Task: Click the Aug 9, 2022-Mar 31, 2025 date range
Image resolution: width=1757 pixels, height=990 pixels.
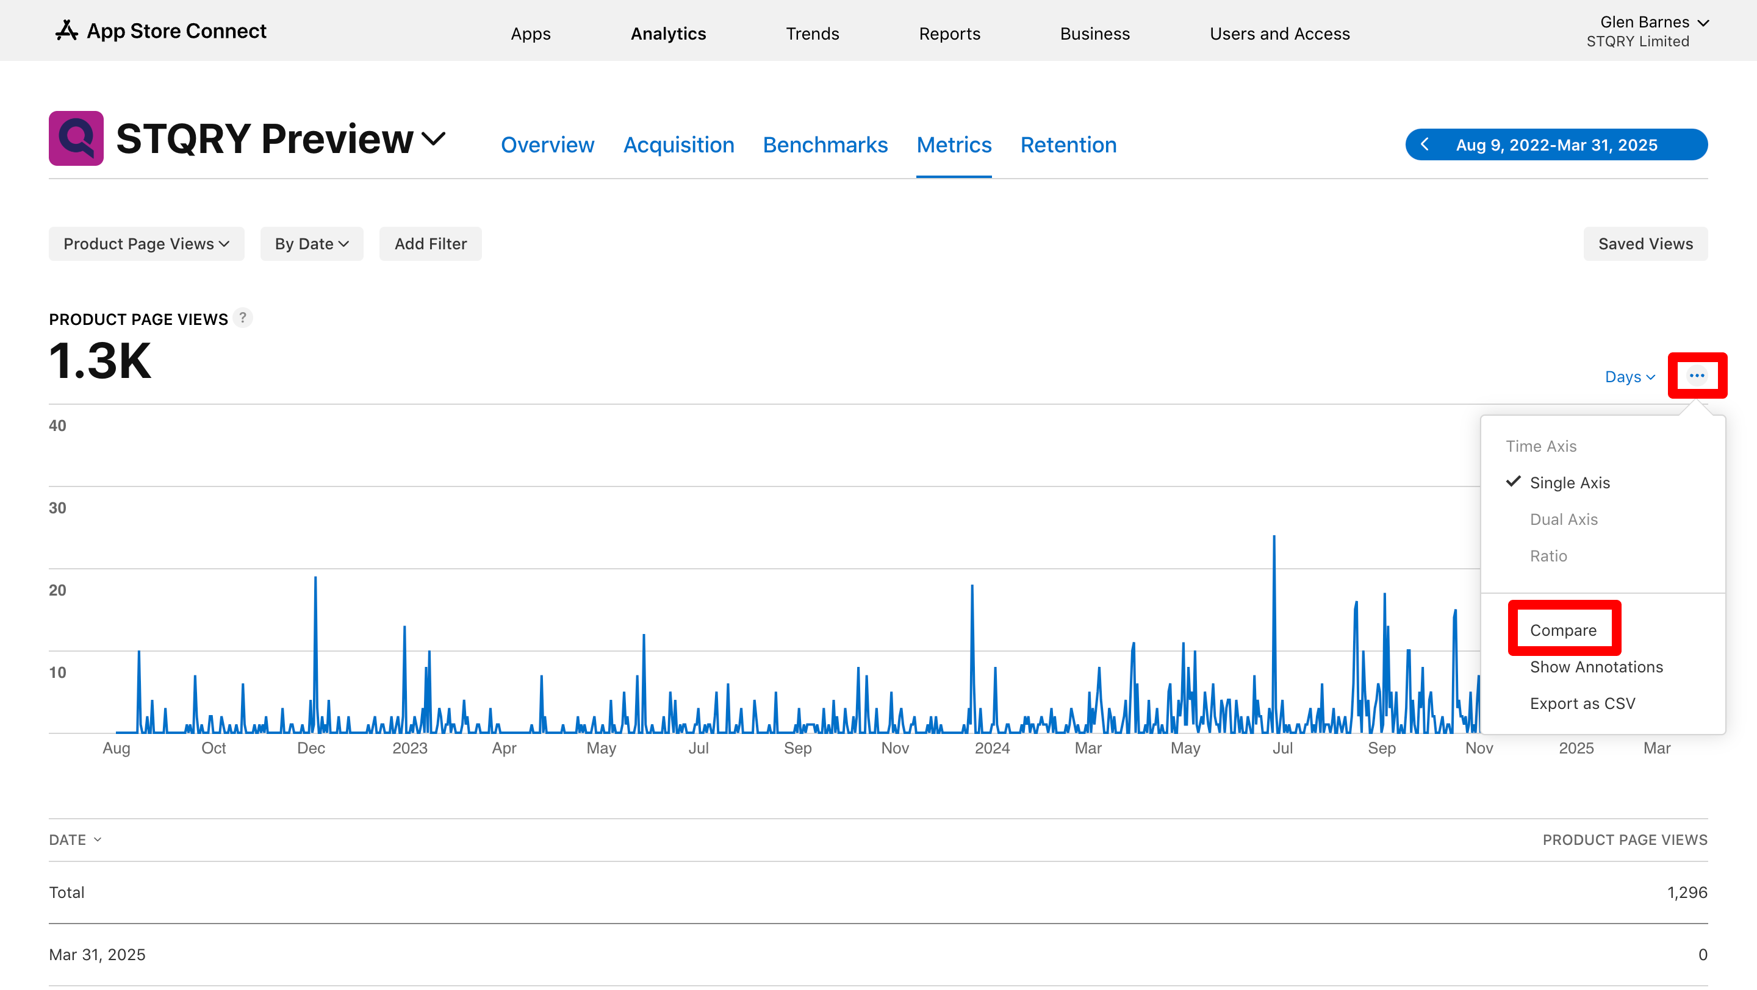Action: 1556,144
